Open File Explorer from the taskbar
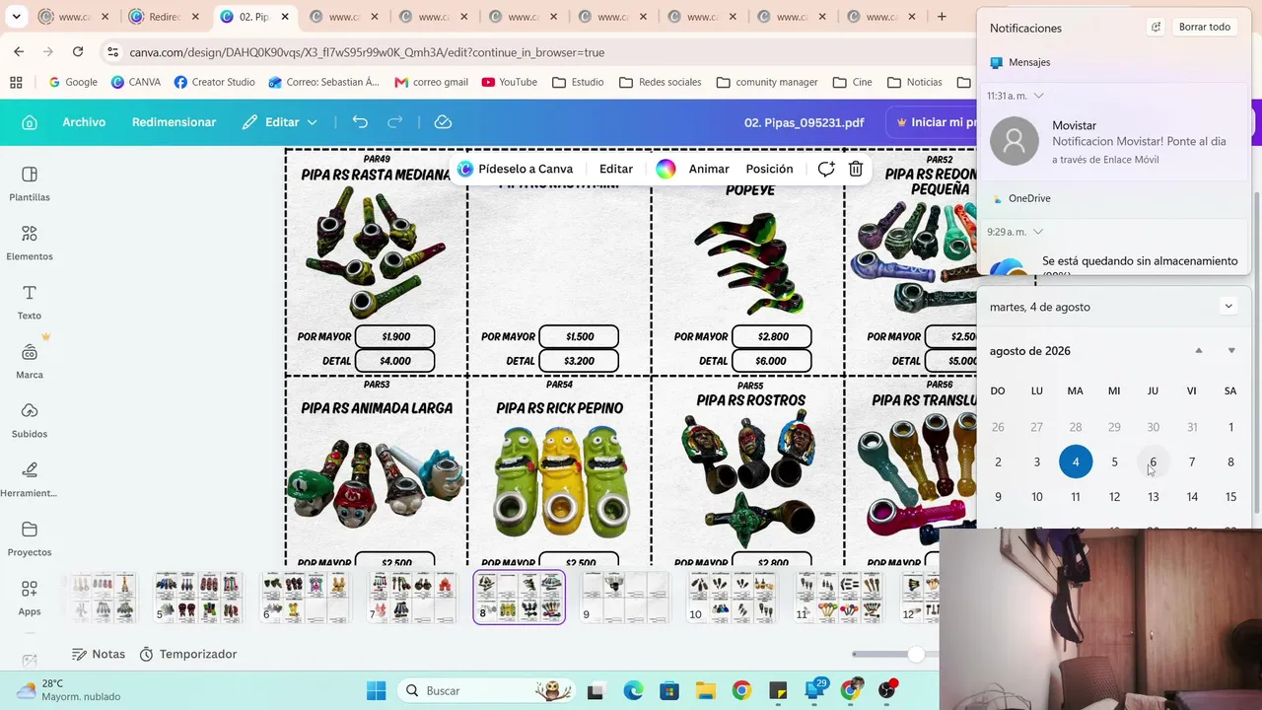1262x710 pixels. coord(705,690)
